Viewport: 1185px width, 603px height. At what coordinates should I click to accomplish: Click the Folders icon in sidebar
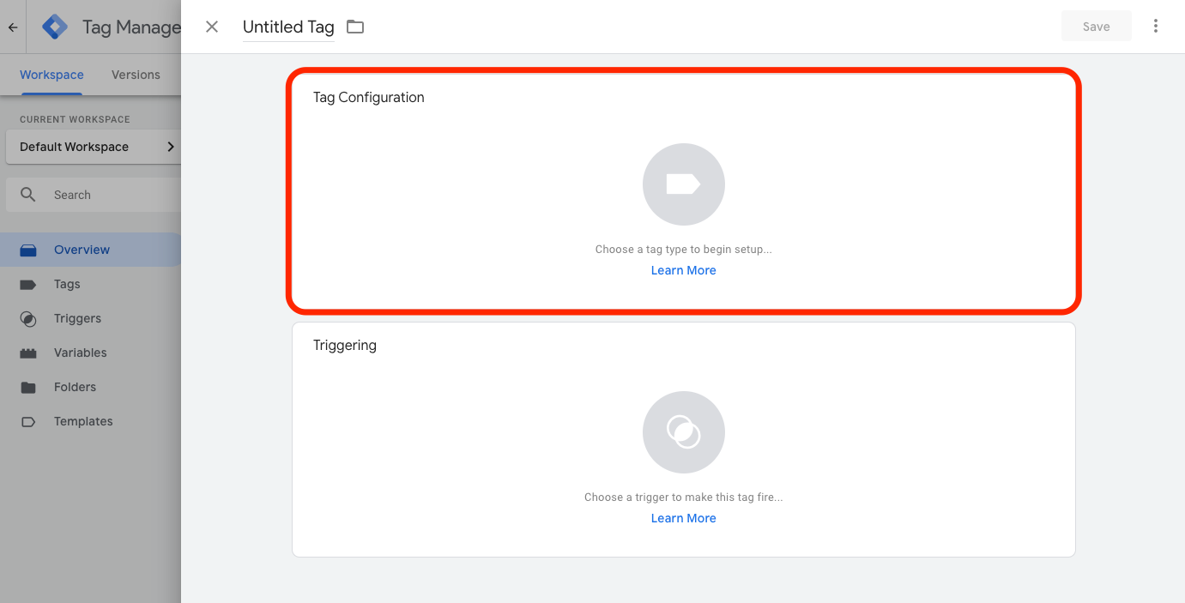pyautogui.click(x=28, y=387)
